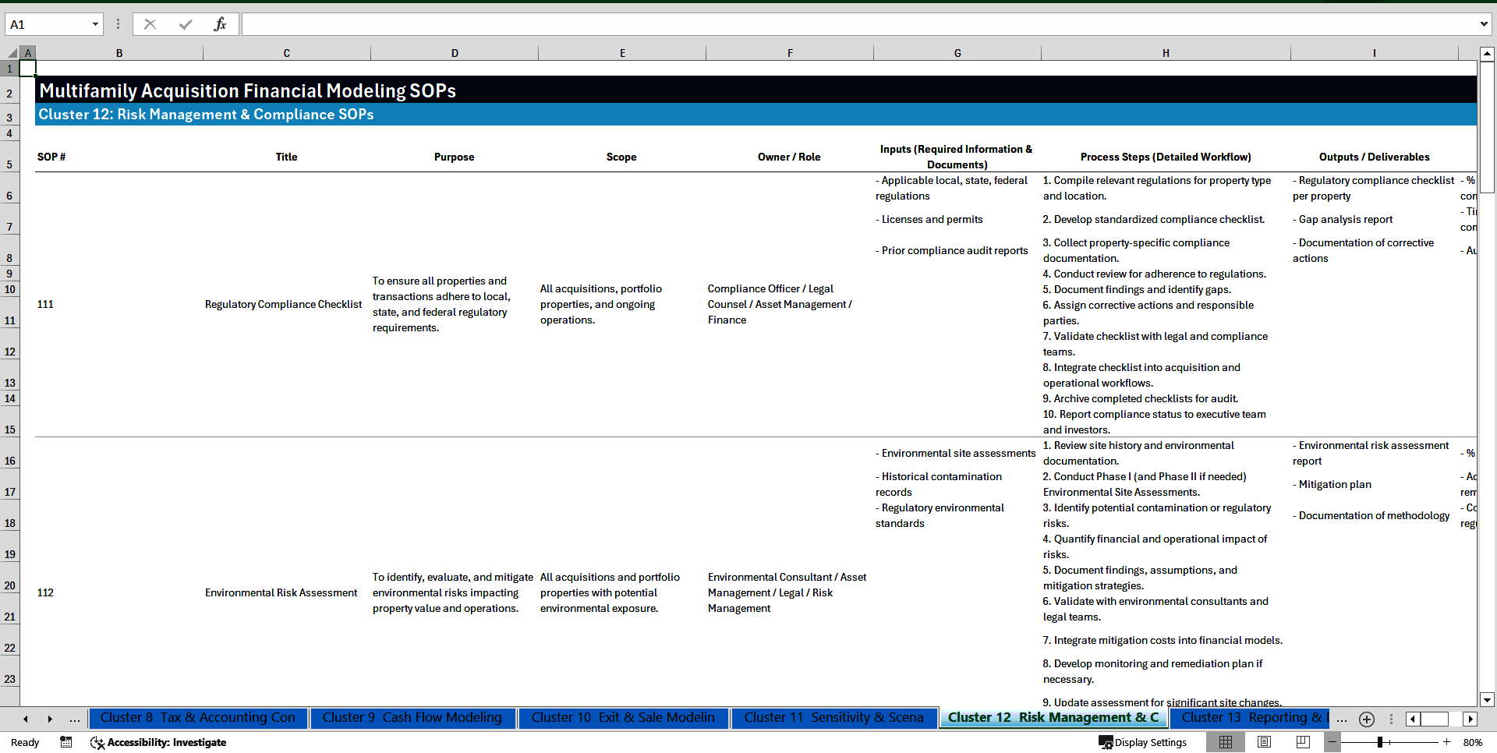The image size is (1497, 753).
Task: Add a new worksheet with the plus icon
Action: [1366, 719]
